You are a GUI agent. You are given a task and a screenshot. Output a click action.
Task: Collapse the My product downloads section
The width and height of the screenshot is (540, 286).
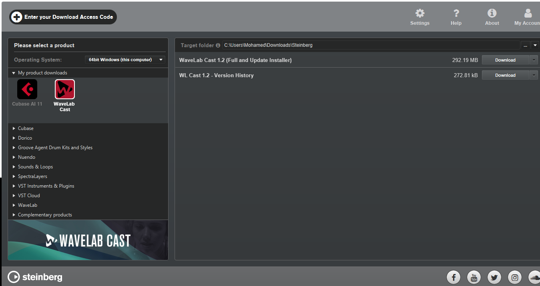(14, 73)
